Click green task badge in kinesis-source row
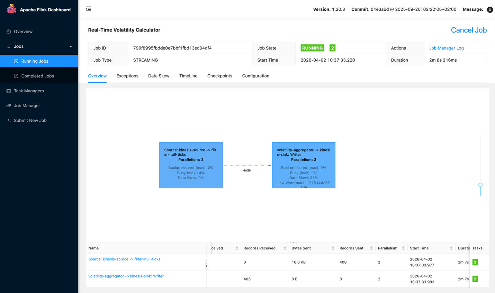This screenshot has height=293, width=495. (x=475, y=262)
